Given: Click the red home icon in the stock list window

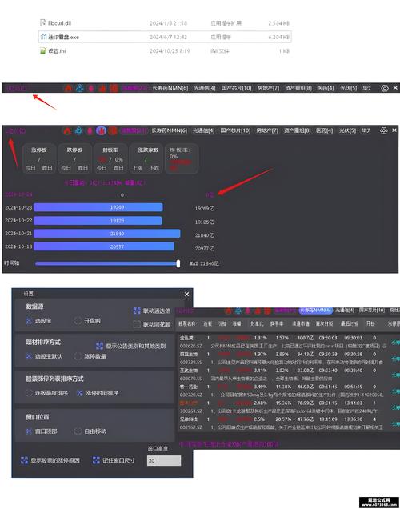Looking at the screenshot, I should [228, 311].
